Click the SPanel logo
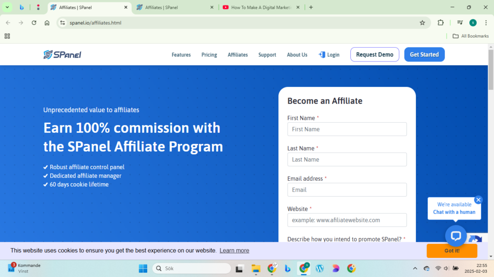Image resolution: width=494 pixels, height=277 pixels. point(62,55)
